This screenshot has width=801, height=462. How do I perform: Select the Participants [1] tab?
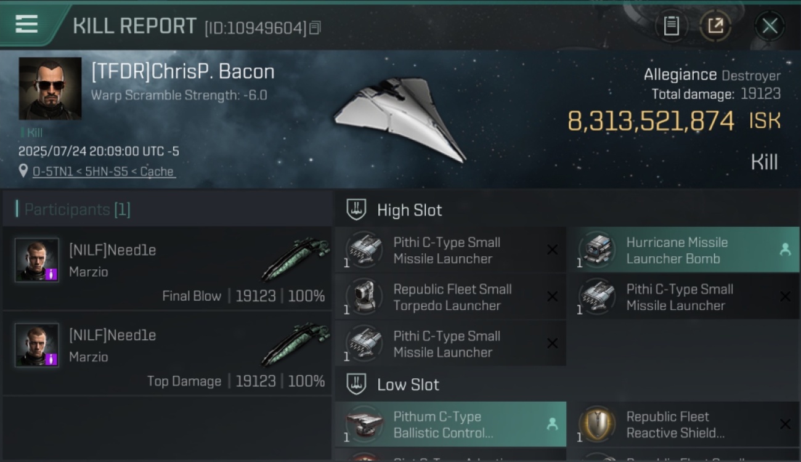[77, 209]
